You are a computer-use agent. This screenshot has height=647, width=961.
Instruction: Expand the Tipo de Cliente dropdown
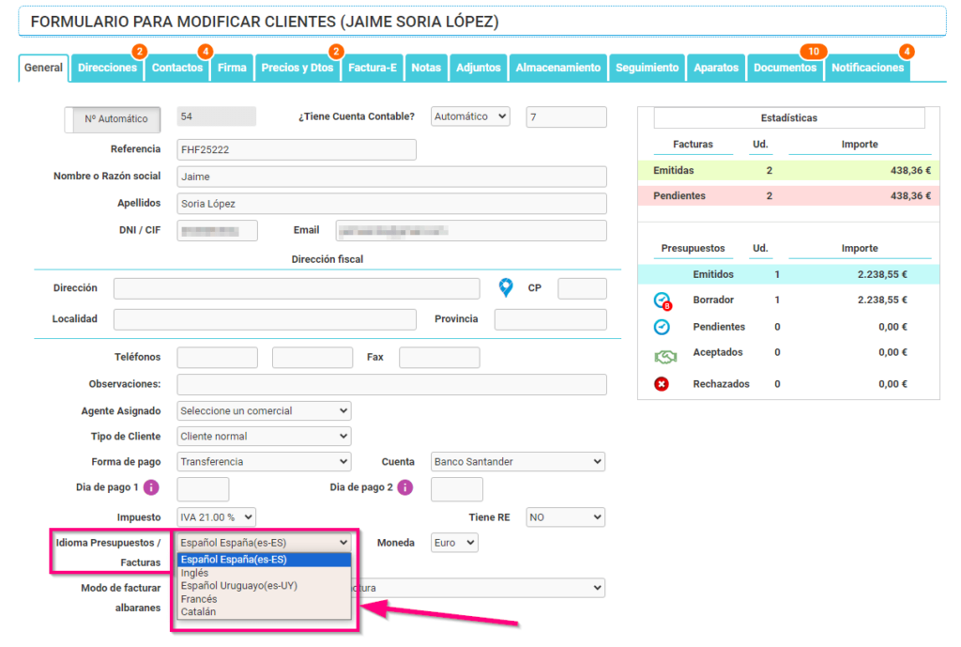coord(263,436)
